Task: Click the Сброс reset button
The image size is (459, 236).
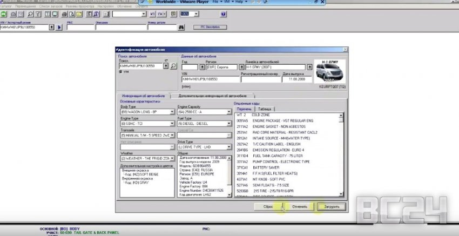Action: tap(267, 206)
